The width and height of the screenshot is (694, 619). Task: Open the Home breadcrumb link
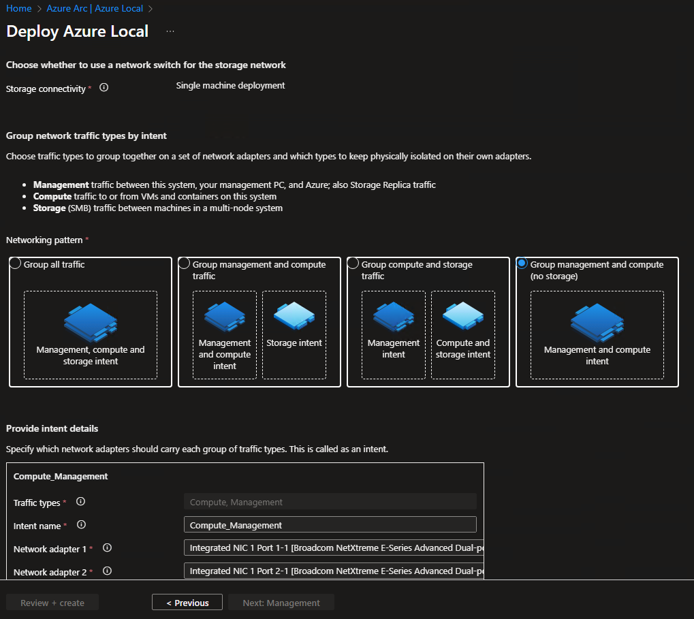pyautogui.click(x=18, y=8)
